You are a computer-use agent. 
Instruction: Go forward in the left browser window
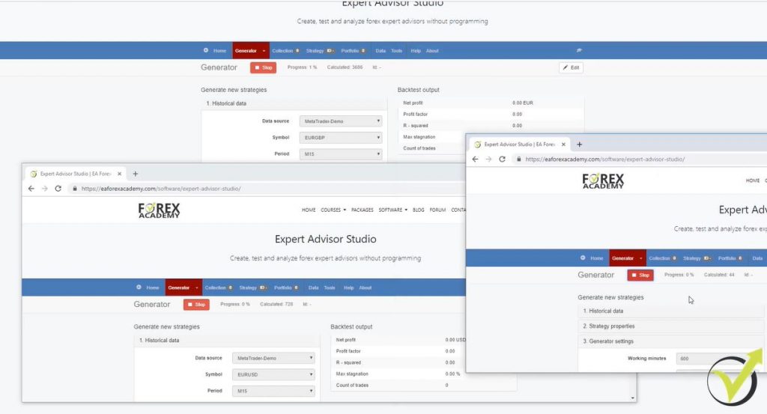[44, 188]
